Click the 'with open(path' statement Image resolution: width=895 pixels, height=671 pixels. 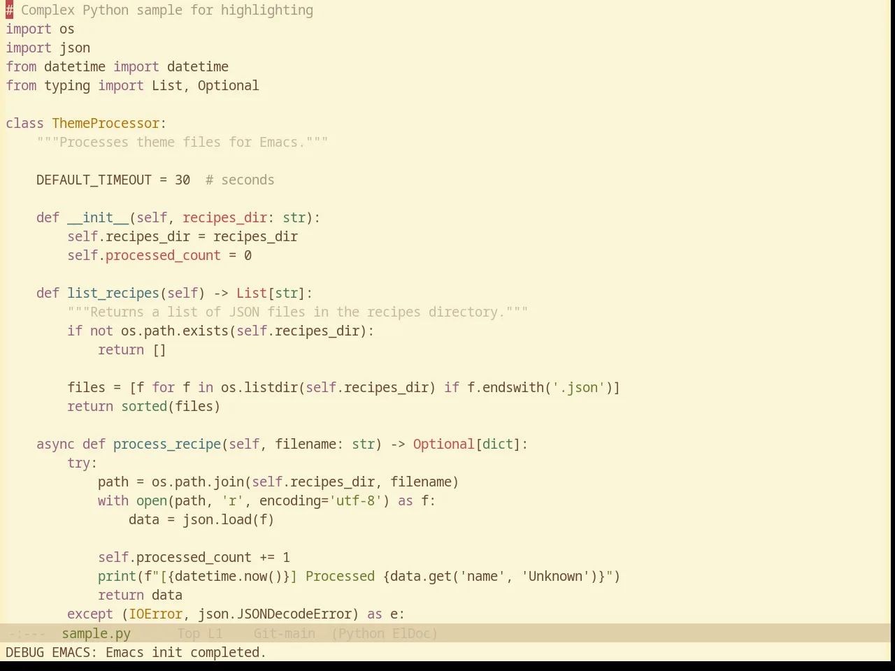267,500
